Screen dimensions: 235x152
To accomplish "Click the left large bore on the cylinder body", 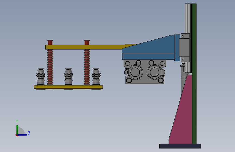I will point(135,72).
